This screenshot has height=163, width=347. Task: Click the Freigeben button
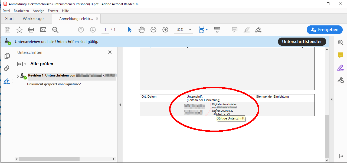point(324,30)
